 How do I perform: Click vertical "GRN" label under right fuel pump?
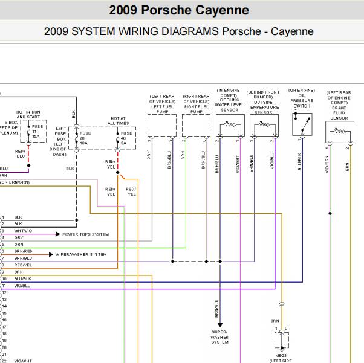(x=183, y=155)
